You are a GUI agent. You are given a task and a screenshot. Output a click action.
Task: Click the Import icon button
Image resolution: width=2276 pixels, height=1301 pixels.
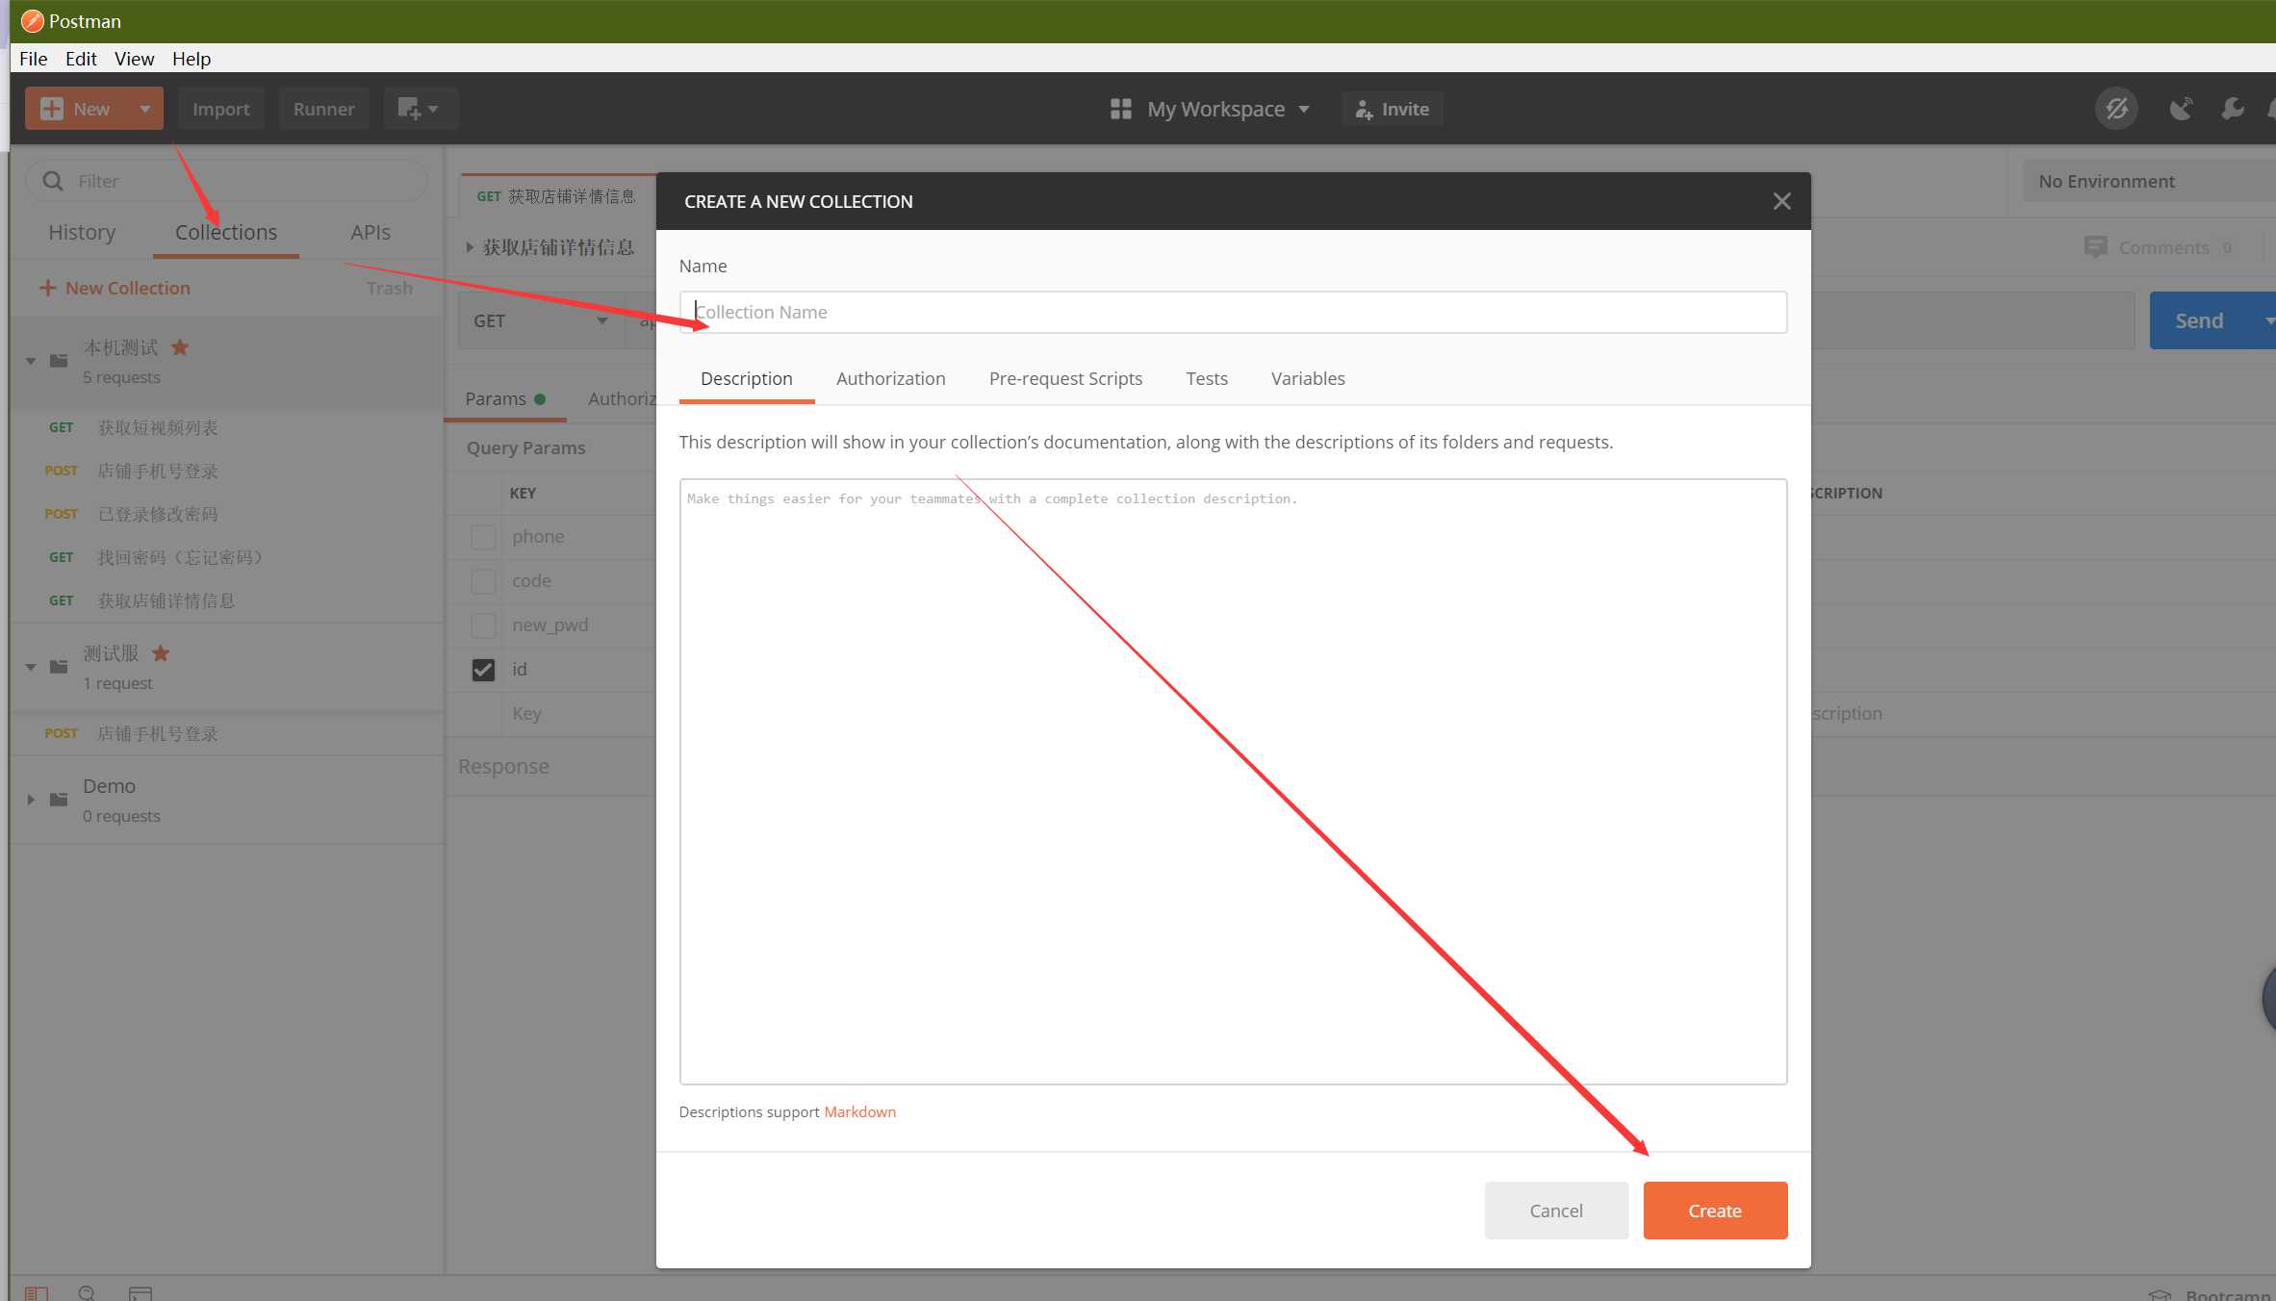tap(220, 108)
